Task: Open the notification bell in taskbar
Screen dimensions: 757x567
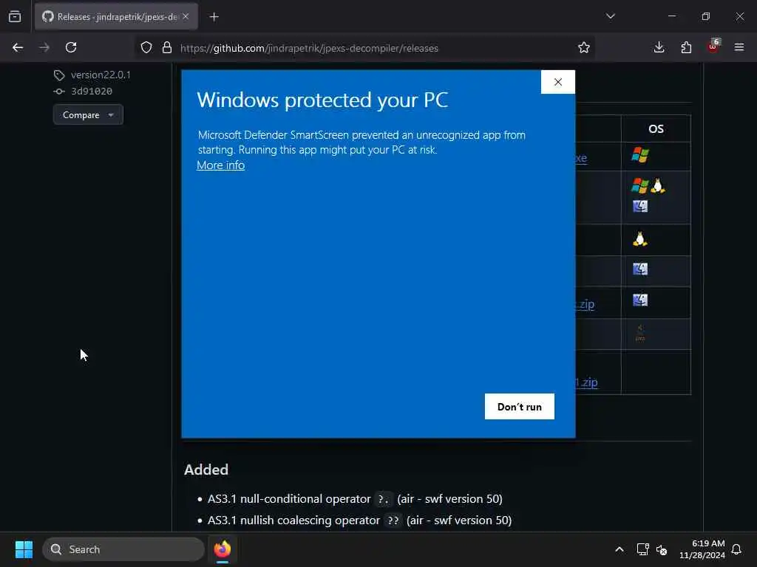Action: (736, 549)
